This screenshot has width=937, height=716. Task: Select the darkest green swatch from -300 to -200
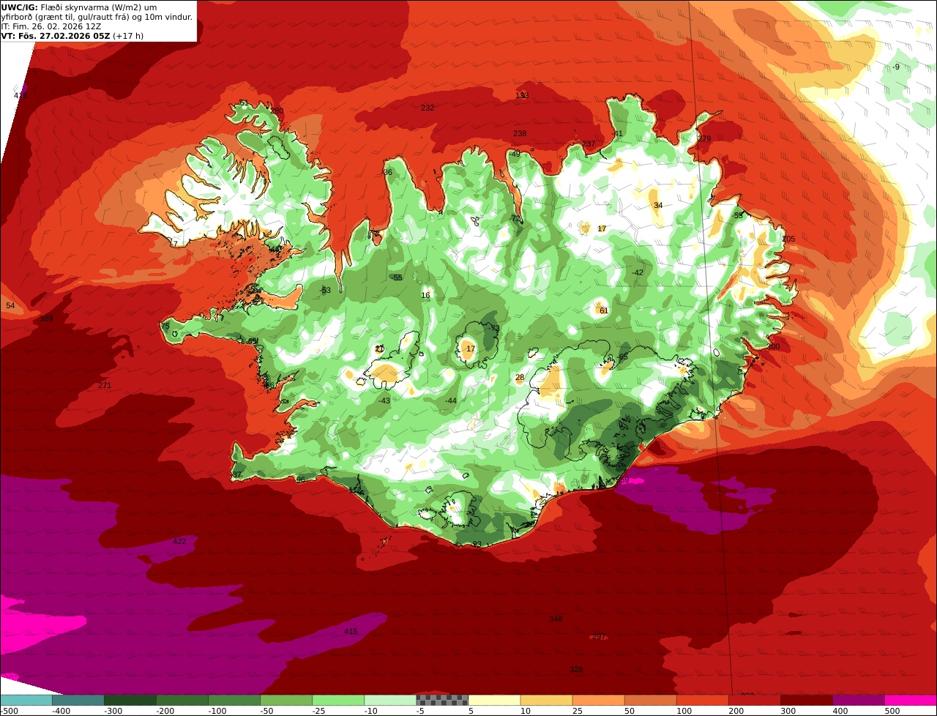pos(130,700)
